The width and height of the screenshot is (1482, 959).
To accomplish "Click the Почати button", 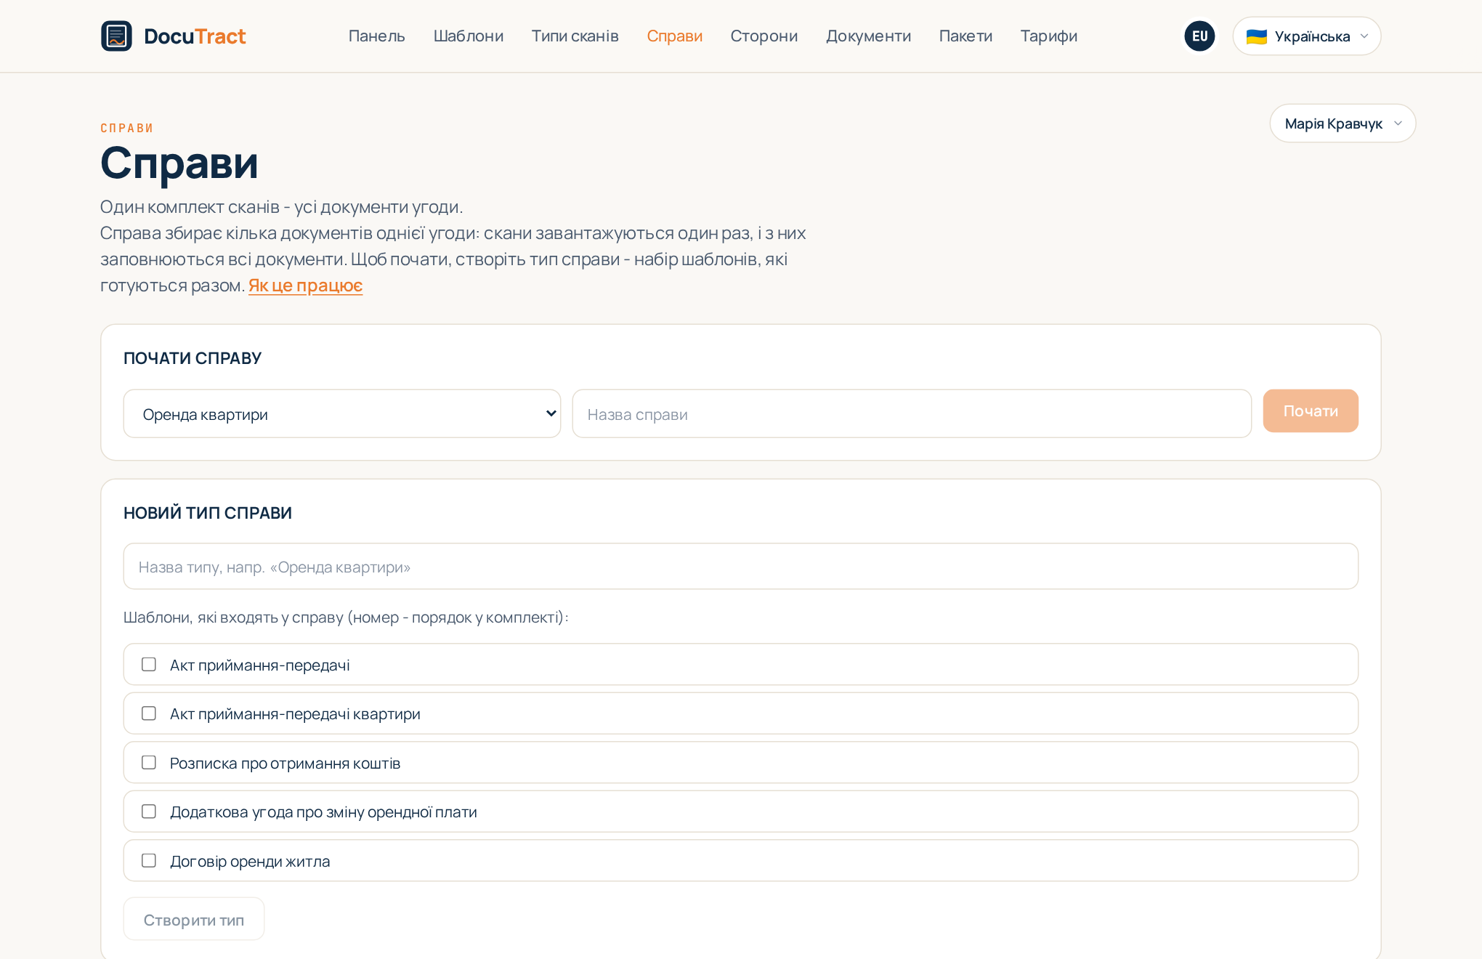I will pyautogui.click(x=1311, y=410).
